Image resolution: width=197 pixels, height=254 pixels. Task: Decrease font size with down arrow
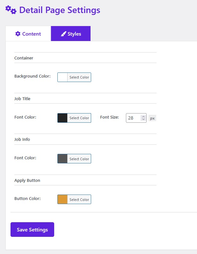click(x=143, y=120)
